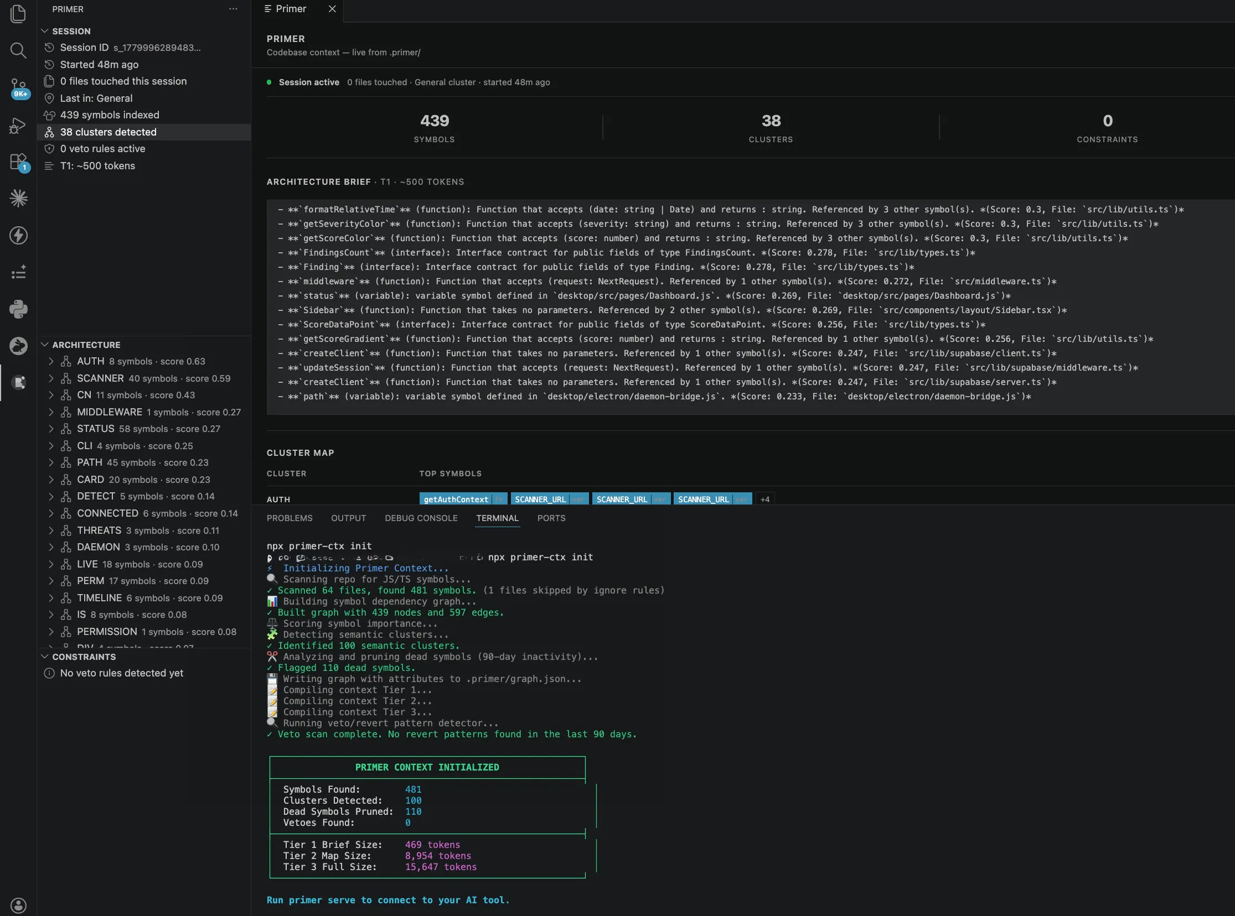Select the CONNECTED cluster tree item
1235x916 pixels.
click(x=144, y=513)
